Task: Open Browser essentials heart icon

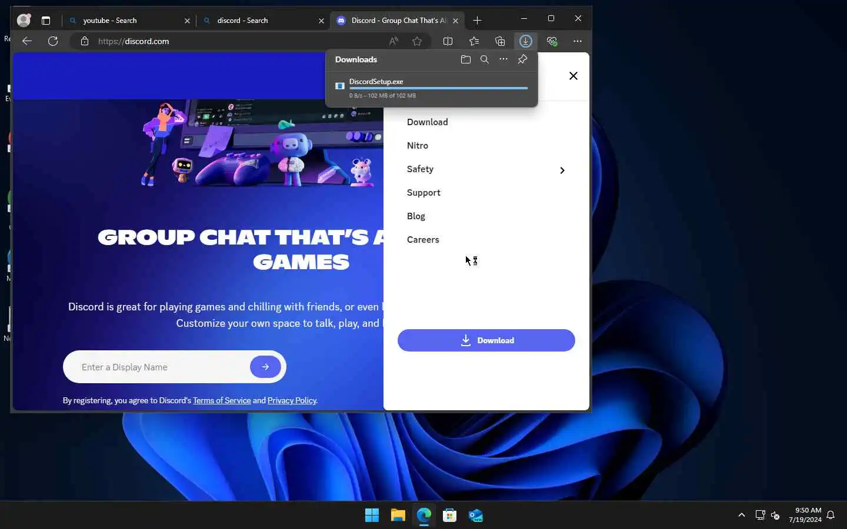Action: coord(552,41)
